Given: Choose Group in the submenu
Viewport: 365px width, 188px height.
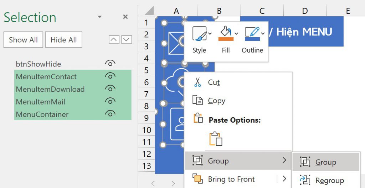Looking at the screenshot, I should click(x=325, y=162).
